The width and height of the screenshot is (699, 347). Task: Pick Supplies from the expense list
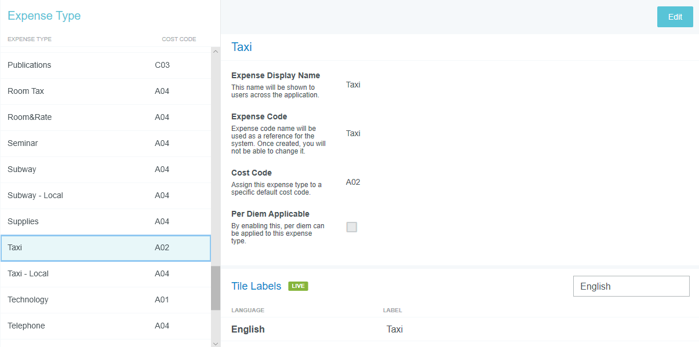click(x=104, y=221)
